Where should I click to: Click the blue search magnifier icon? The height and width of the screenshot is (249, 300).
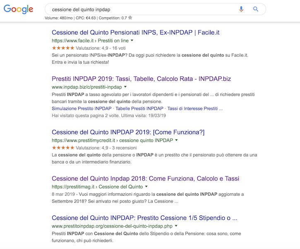[x=256, y=9]
